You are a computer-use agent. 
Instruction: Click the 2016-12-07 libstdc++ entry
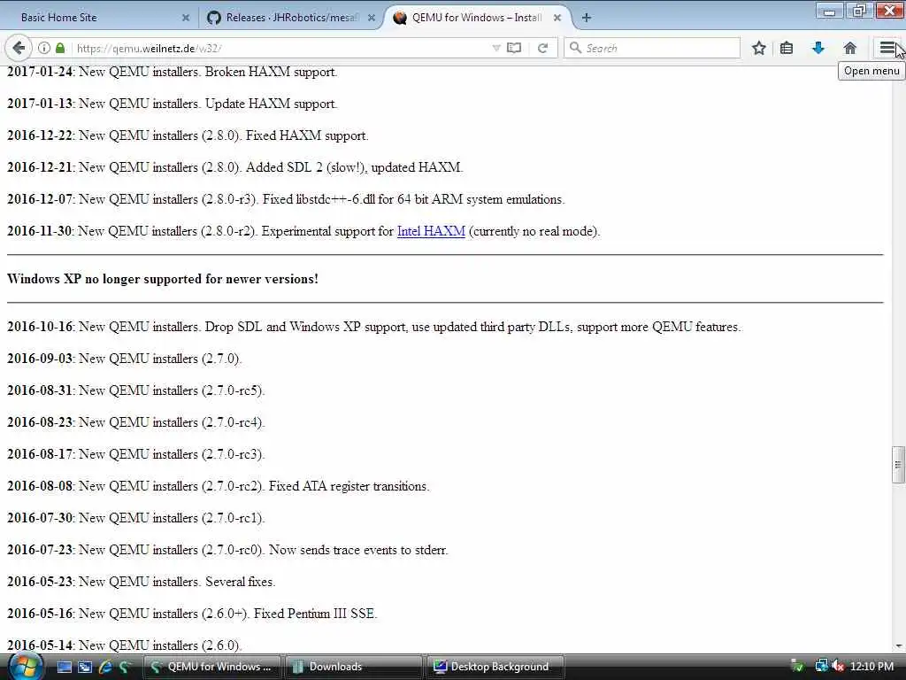point(286,199)
